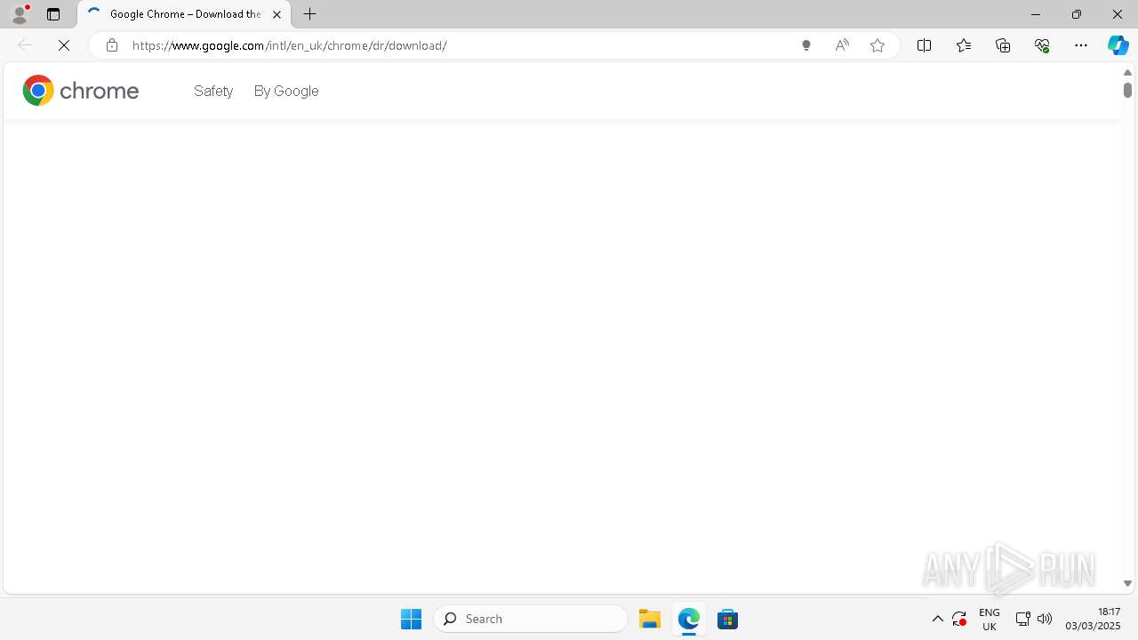Click the page scrollbar up arrow
The height and width of the screenshot is (640, 1138).
pos(1127,72)
